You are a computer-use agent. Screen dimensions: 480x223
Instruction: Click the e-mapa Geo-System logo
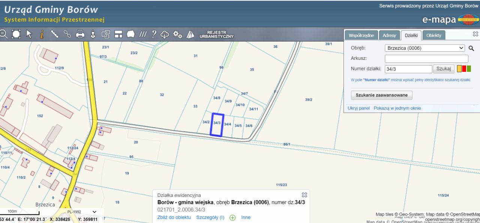(x=451, y=19)
